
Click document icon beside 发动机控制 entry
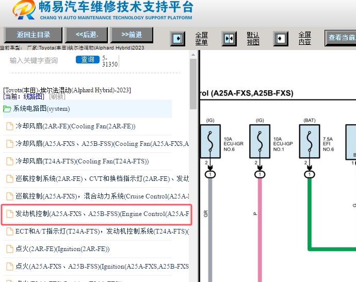tap(9, 214)
